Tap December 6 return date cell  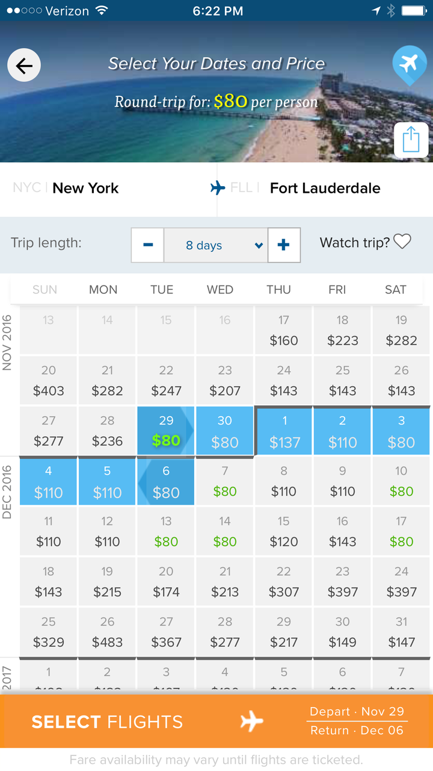click(x=166, y=481)
